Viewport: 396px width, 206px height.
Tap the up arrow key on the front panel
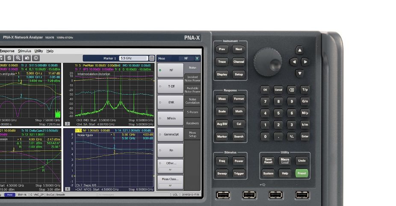coord(299,50)
